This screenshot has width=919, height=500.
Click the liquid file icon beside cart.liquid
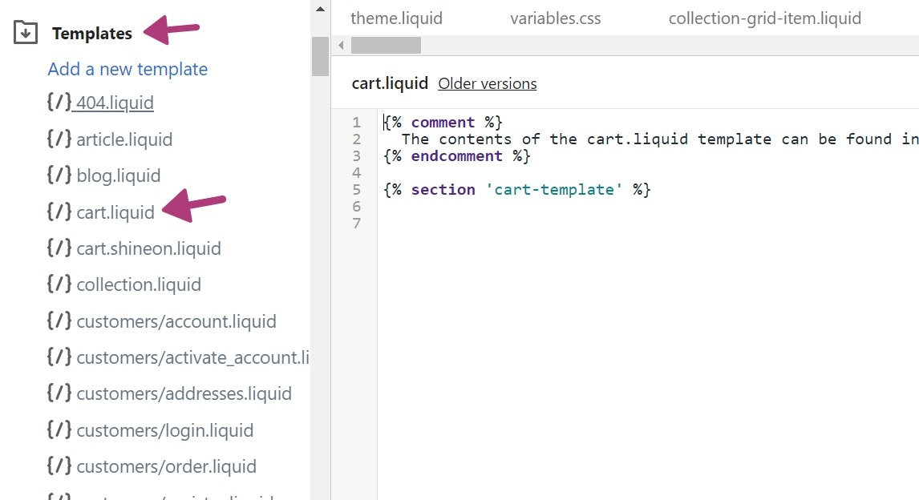coord(59,211)
